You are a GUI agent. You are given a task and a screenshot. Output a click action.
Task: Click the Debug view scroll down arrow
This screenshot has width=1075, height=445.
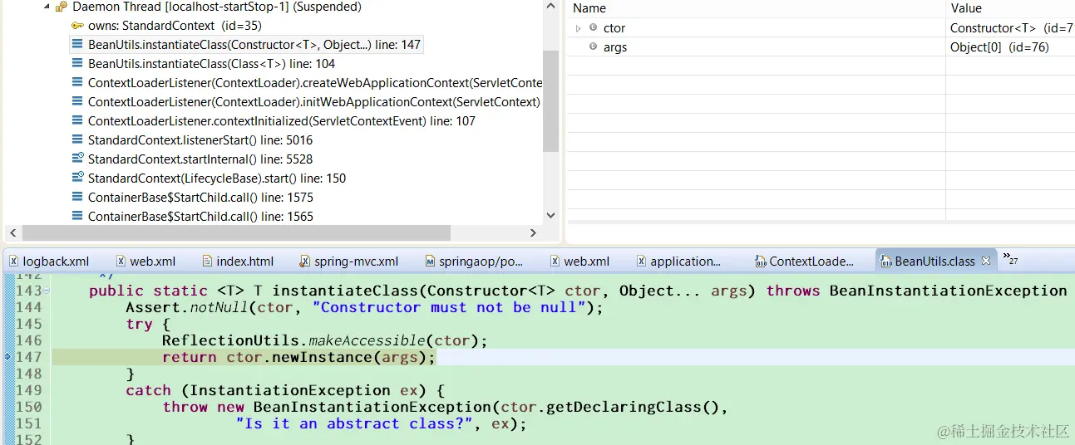pos(550,215)
